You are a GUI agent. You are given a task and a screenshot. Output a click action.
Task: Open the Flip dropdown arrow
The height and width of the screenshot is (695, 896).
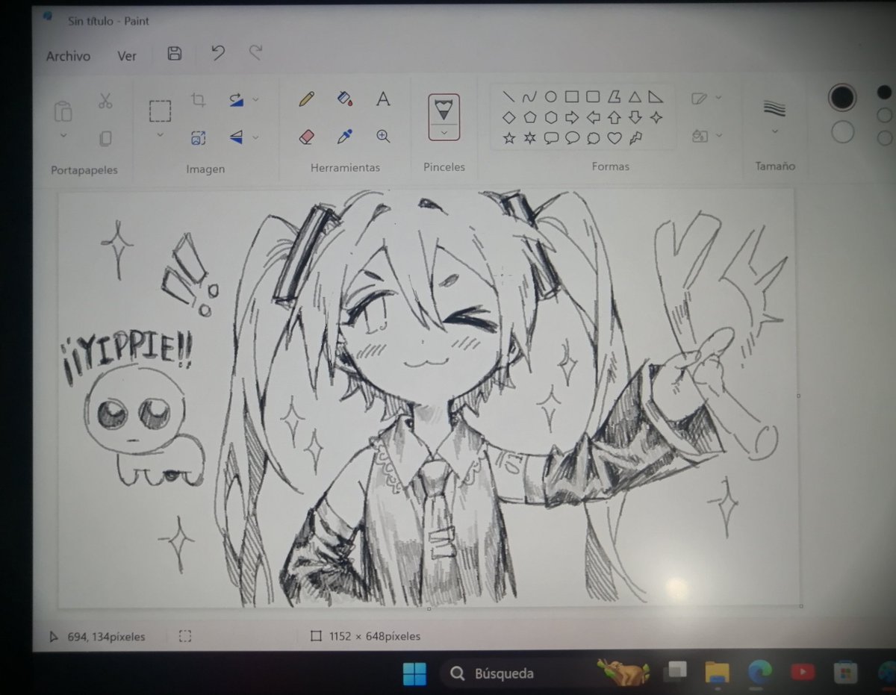(x=255, y=137)
